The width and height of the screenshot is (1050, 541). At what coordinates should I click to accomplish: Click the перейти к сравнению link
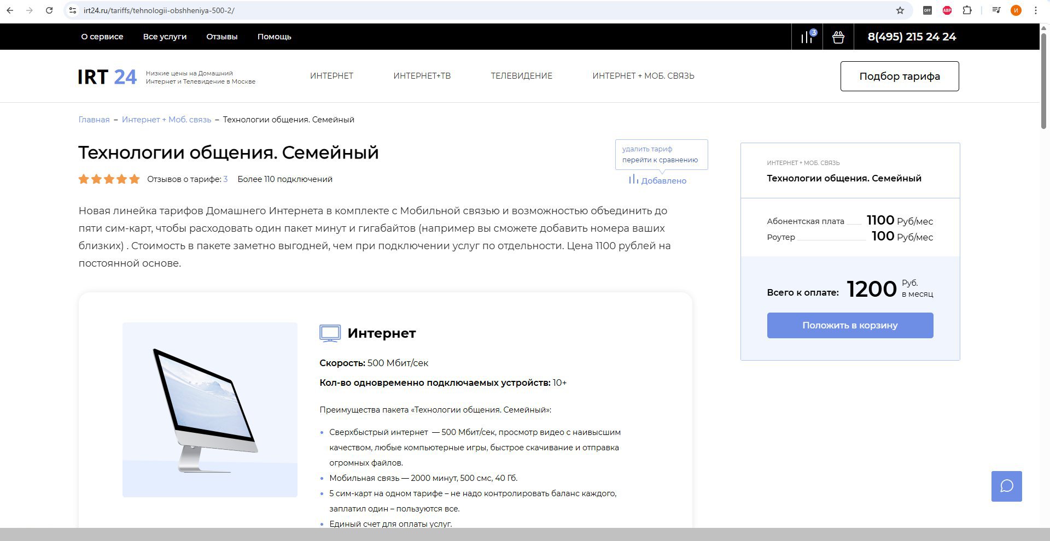point(660,160)
